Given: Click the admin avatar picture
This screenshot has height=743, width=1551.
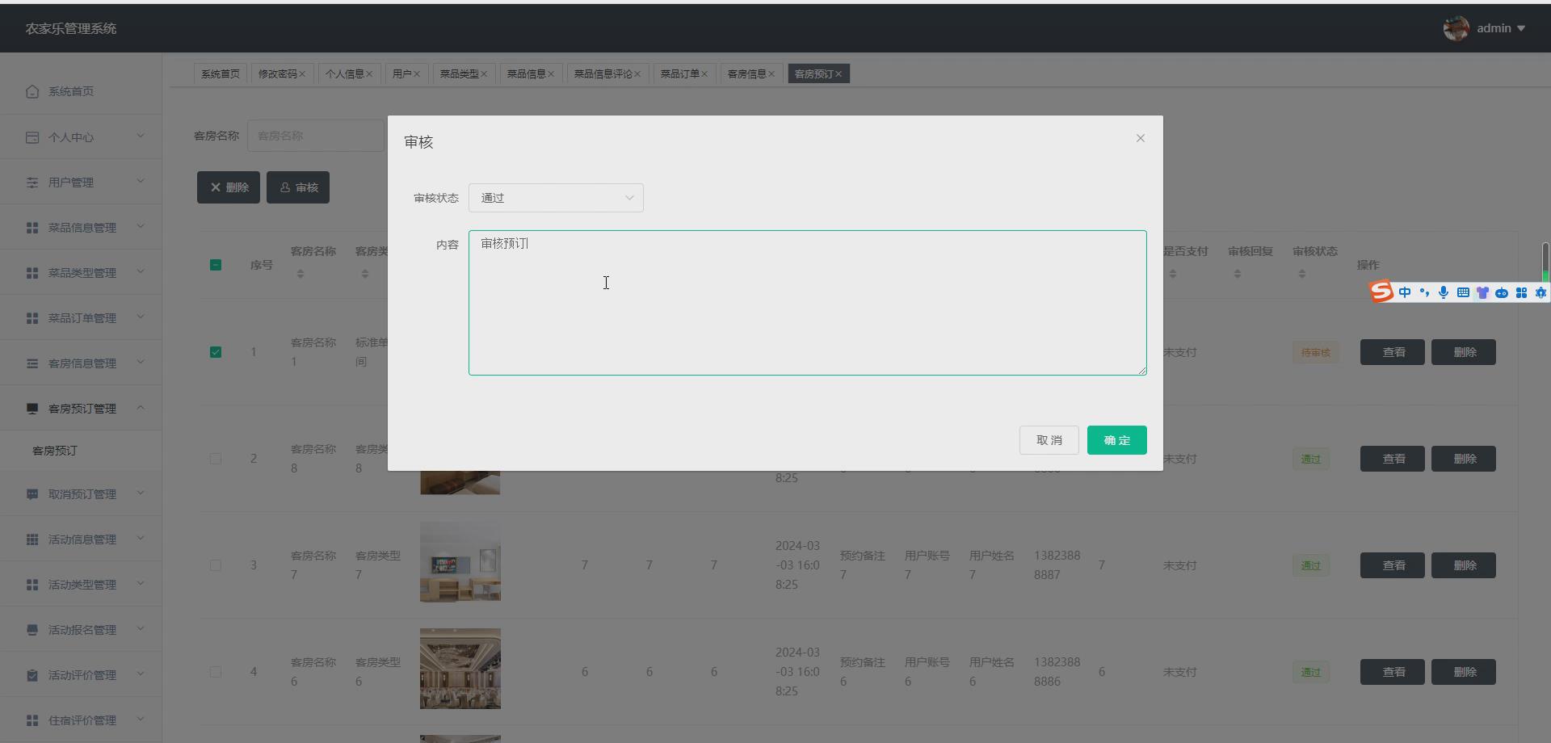Looking at the screenshot, I should tap(1456, 28).
